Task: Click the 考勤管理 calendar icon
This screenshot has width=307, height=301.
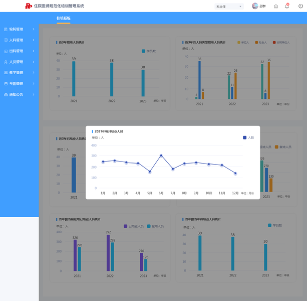Action: [x=6, y=84]
